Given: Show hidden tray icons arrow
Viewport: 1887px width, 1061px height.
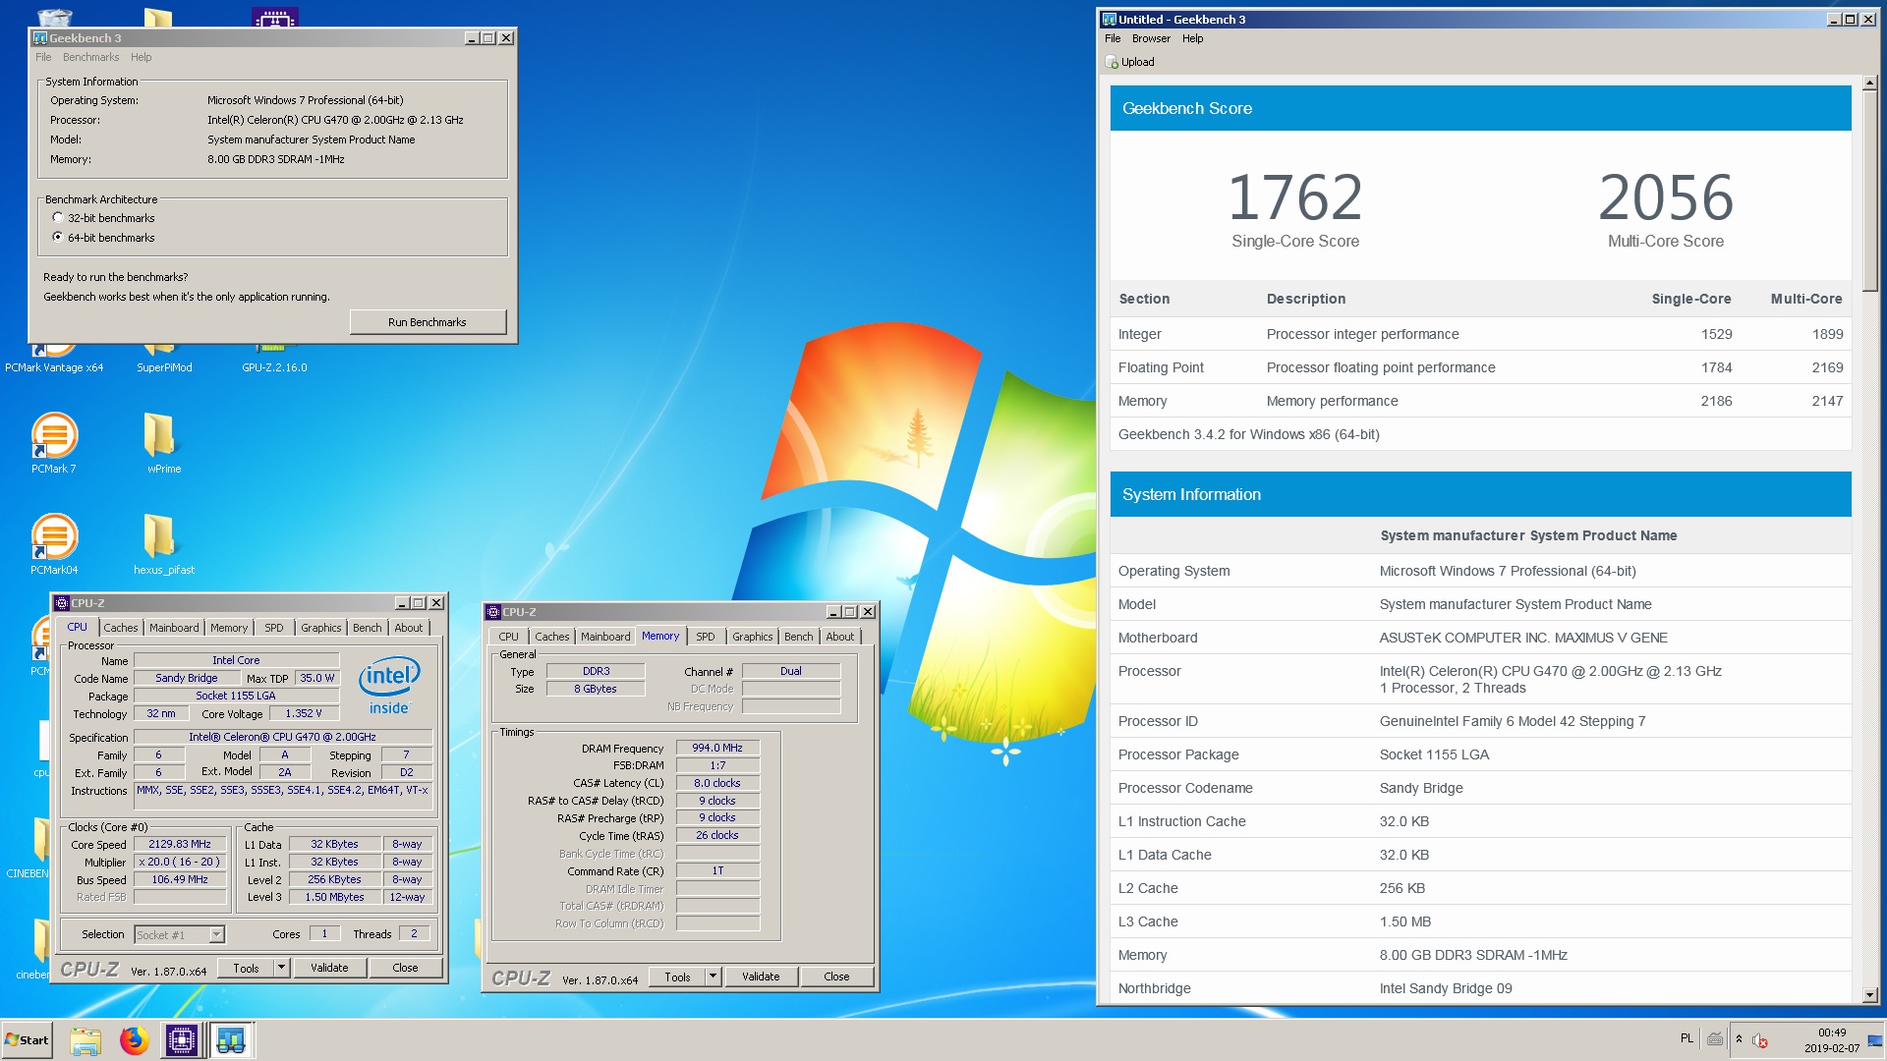Looking at the screenshot, I should (x=1739, y=1039).
